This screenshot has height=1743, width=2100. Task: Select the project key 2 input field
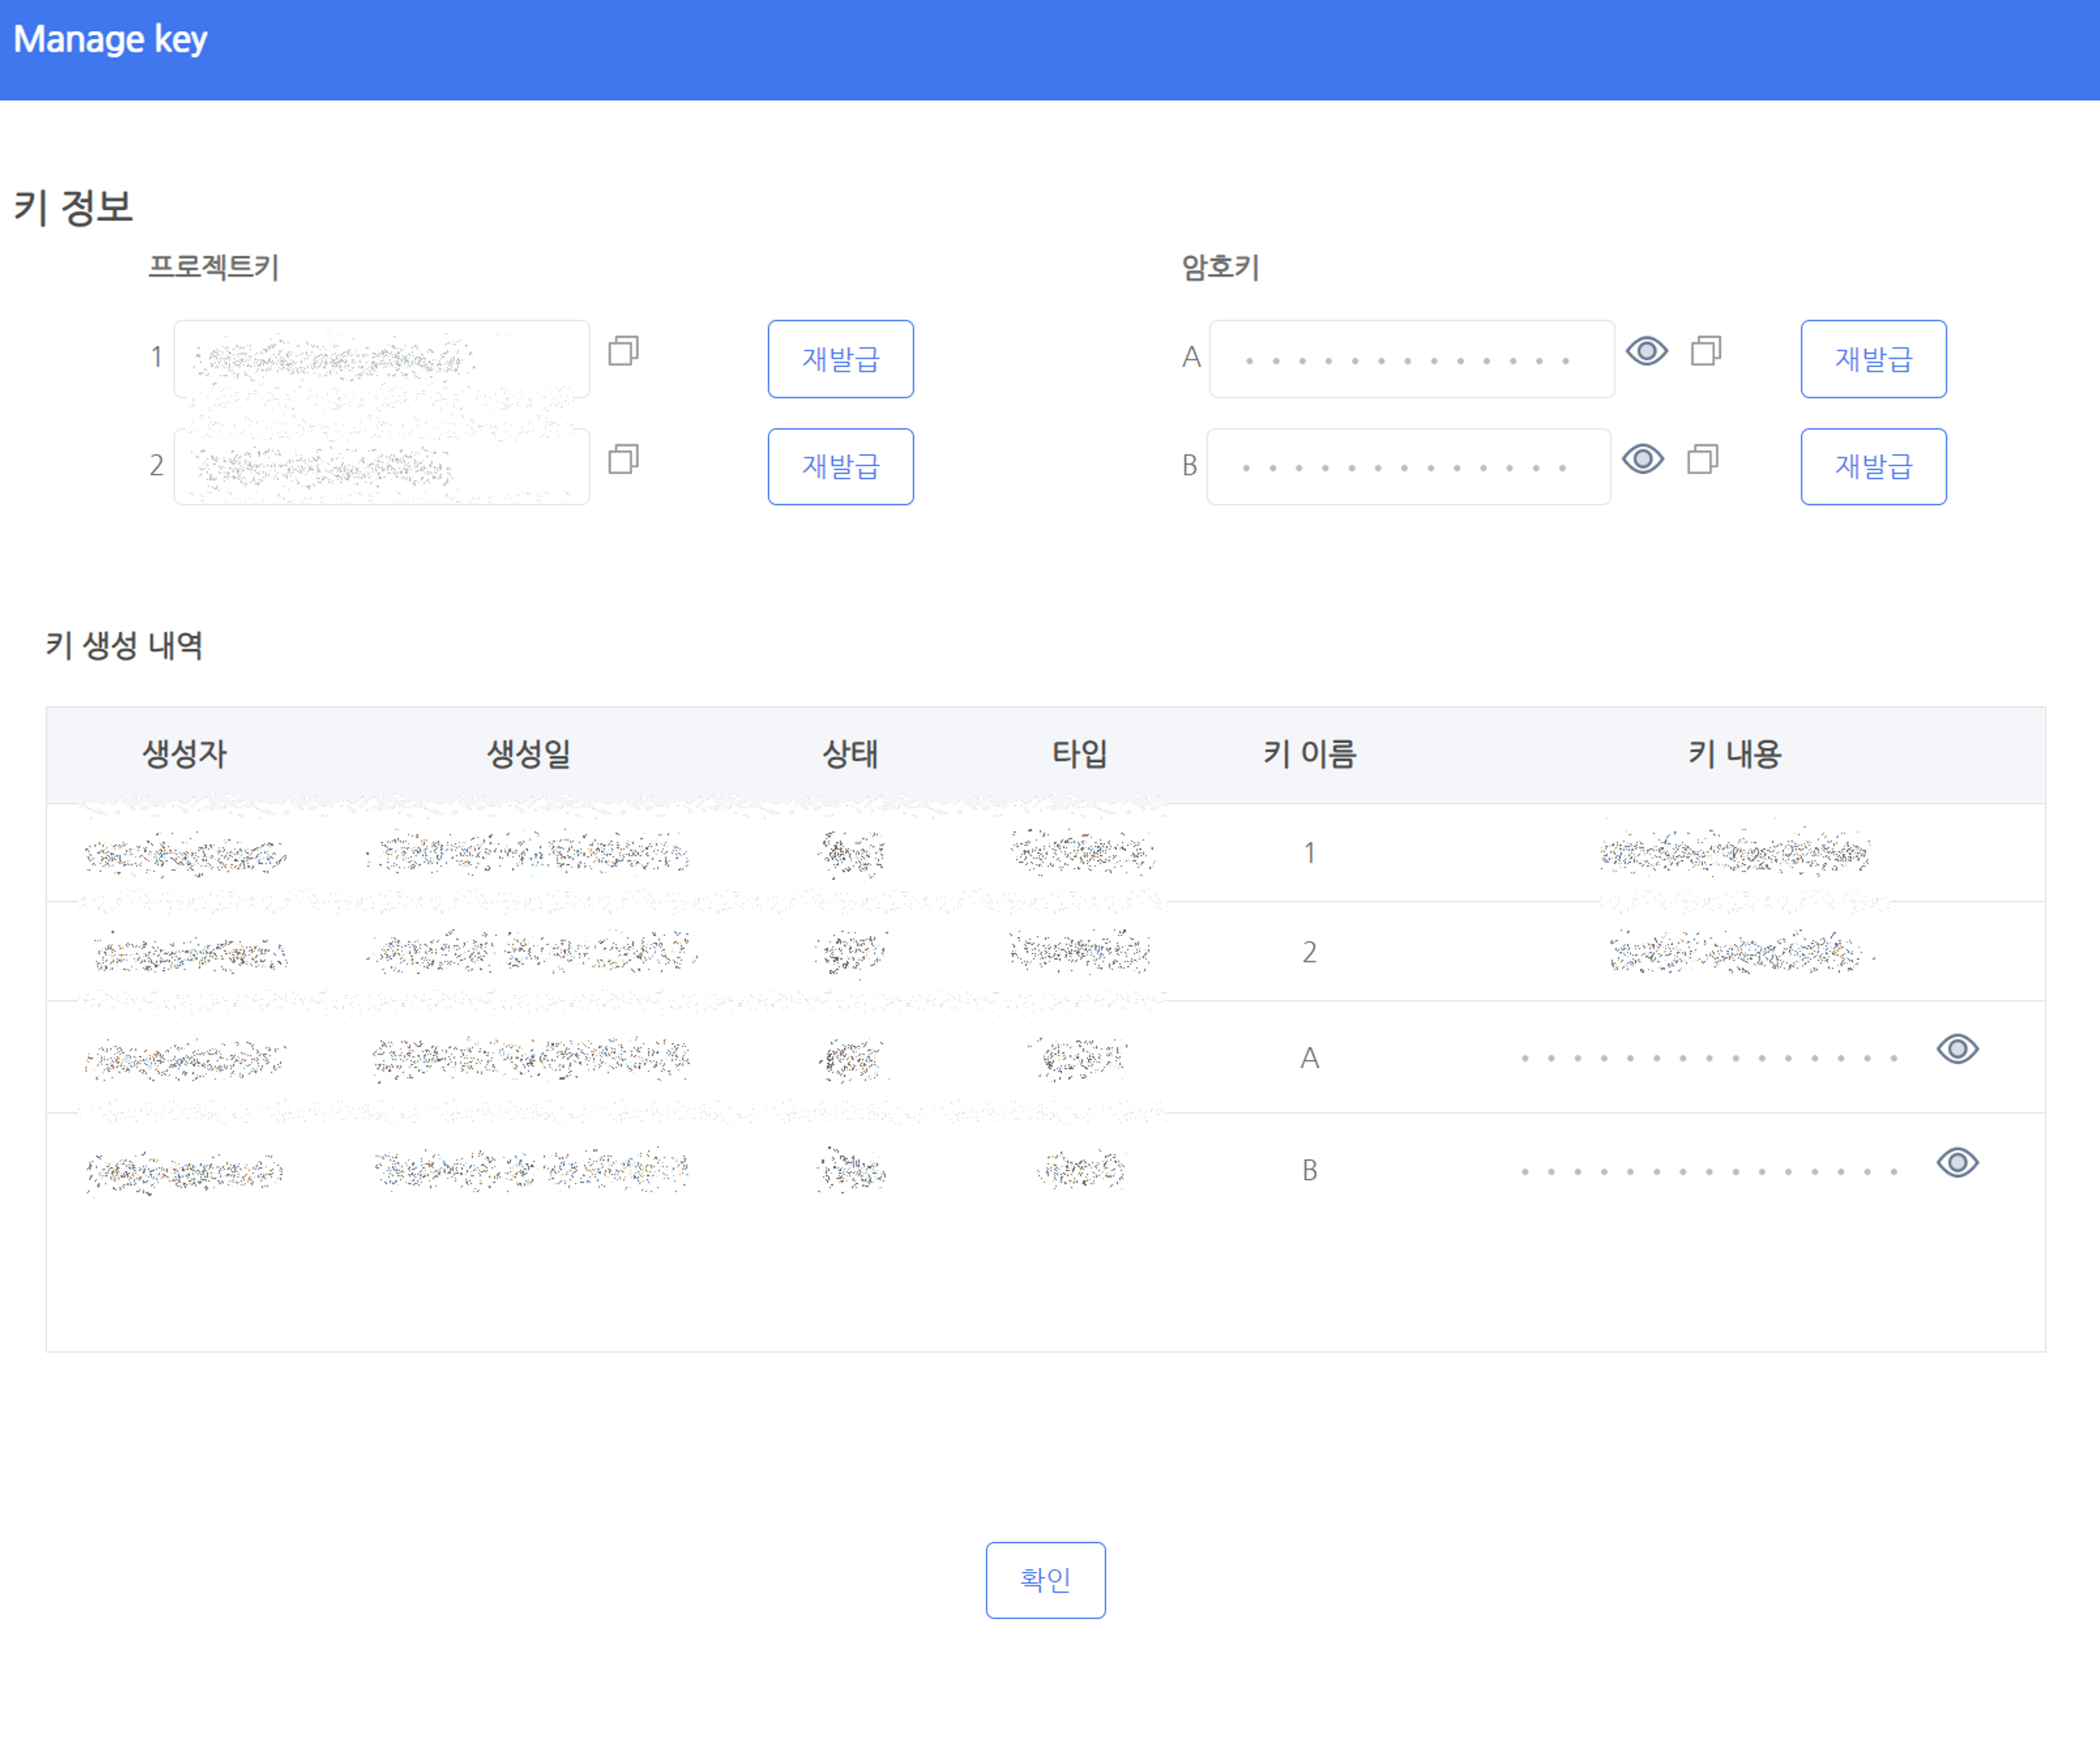click(381, 467)
